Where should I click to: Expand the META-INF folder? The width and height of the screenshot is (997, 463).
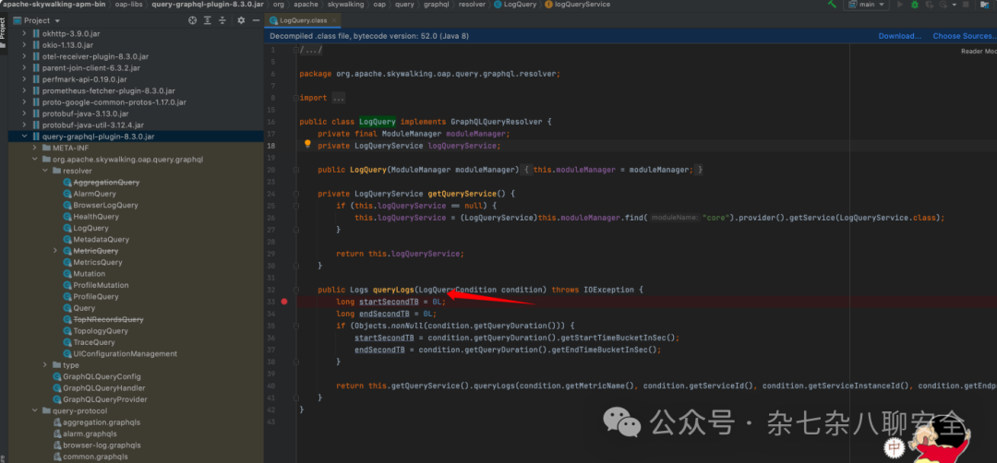(x=35, y=148)
